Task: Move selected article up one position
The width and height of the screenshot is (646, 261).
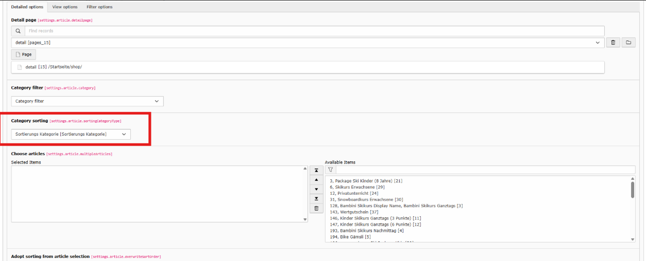Action: (x=316, y=180)
